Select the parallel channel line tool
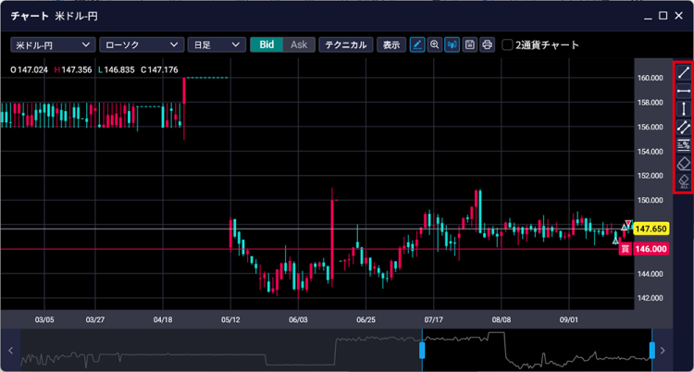 [x=684, y=127]
